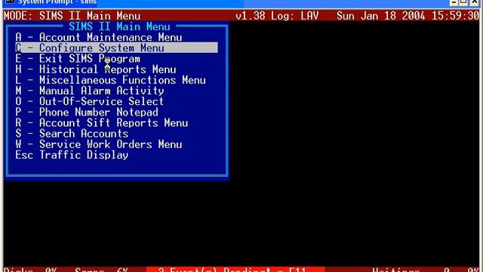Image resolution: width=483 pixels, height=272 pixels.
Task: Open Miscellaneous Functions Menu
Action: click(110, 80)
